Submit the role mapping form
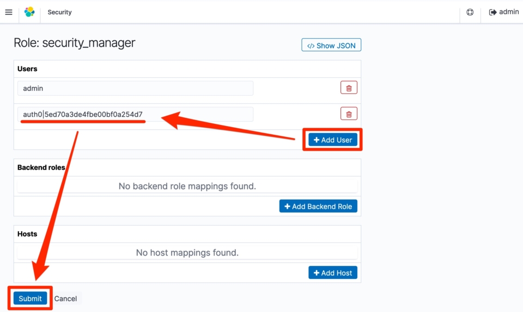 30,298
